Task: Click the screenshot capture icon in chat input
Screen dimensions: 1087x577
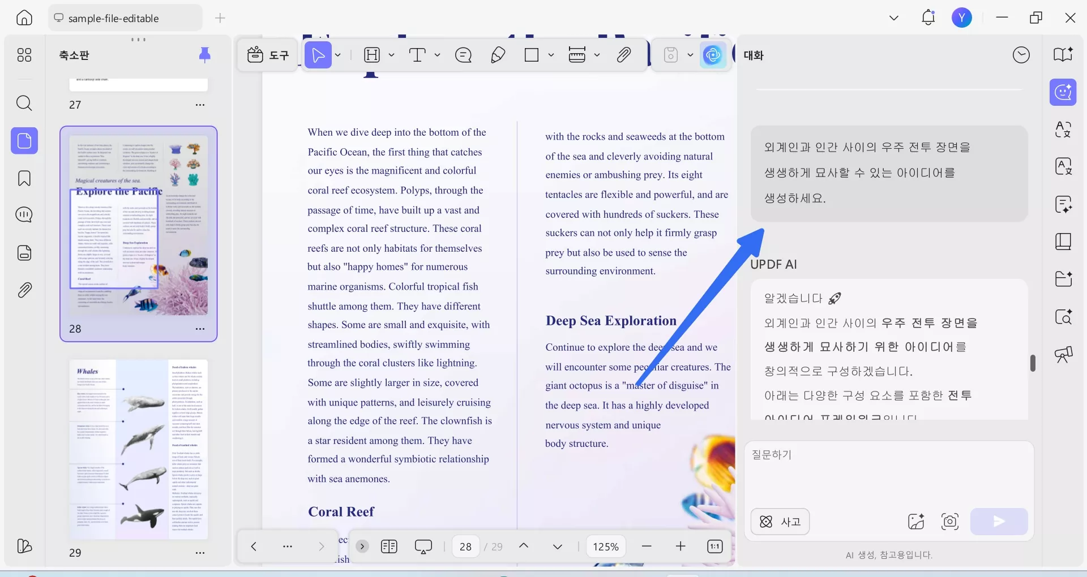Action: coord(949,521)
